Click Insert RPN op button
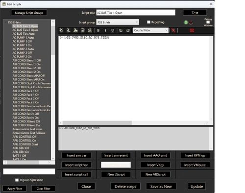Viewport: 245px width, 193px height. point(195,155)
